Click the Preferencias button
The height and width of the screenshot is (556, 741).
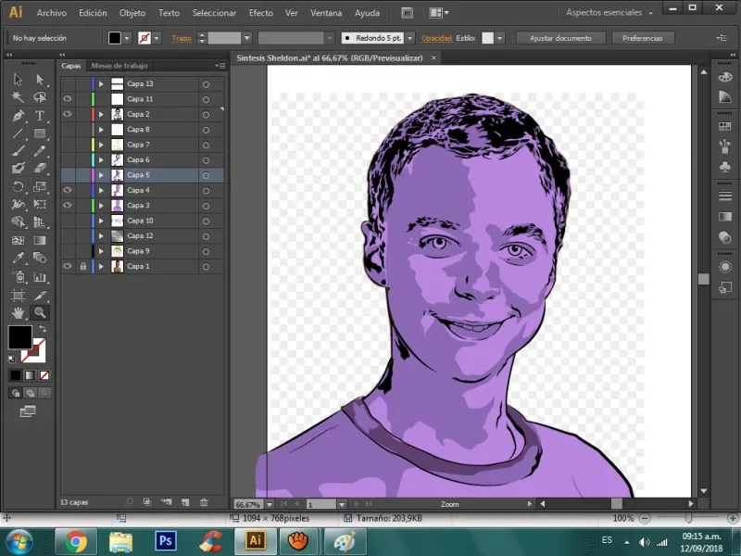642,38
